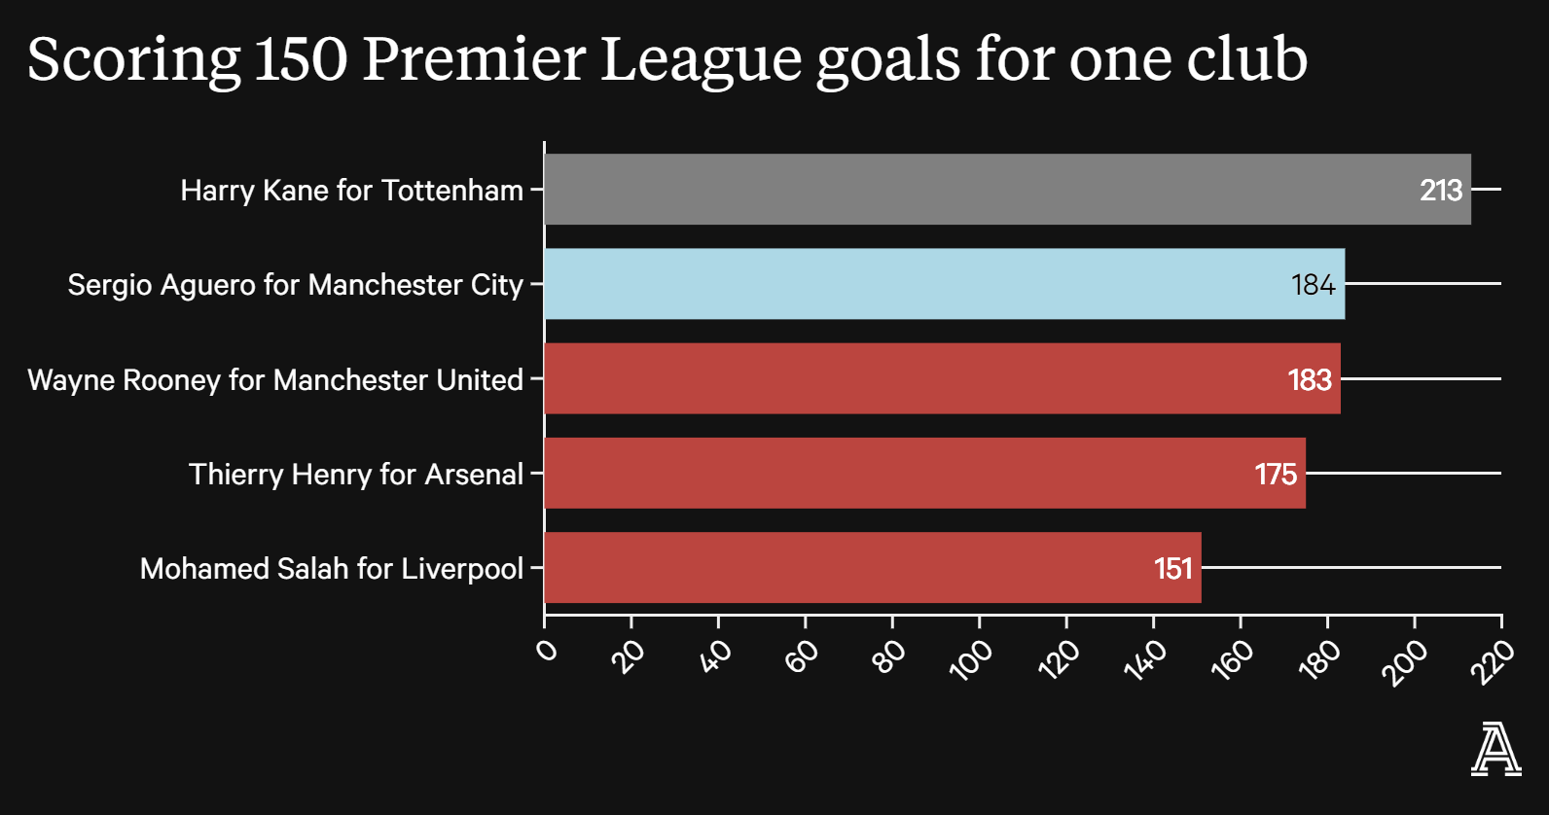Click the light blue Sergio Aguero bar
The image size is (1549, 815).
pyautogui.click(x=915, y=284)
